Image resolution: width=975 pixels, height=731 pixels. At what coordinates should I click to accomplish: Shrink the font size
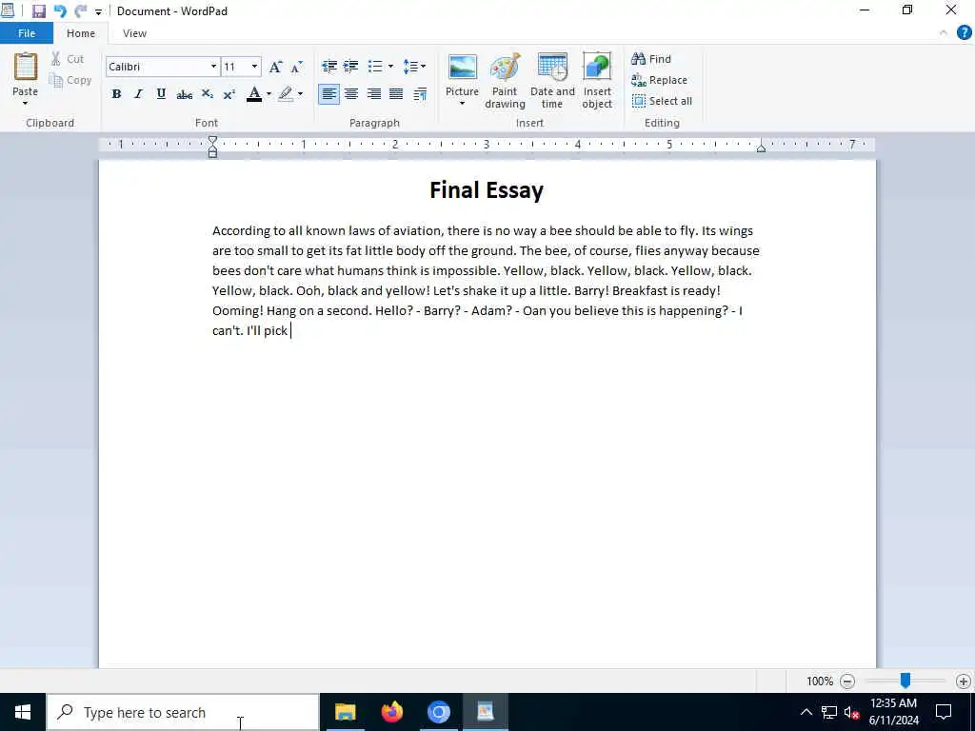click(297, 67)
